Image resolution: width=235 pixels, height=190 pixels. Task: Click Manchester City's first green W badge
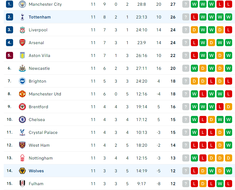click(194, 4)
